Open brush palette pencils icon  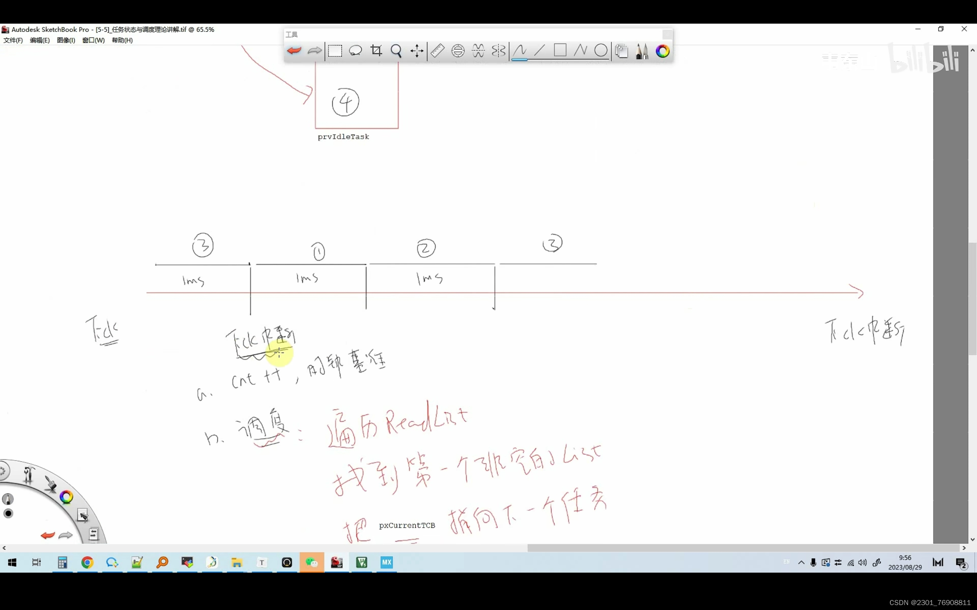coord(642,51)
